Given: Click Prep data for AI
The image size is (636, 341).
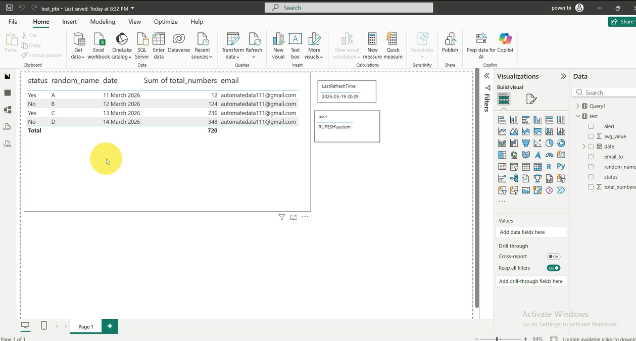Looking at the screenshot, I should (x=481, y=46).
